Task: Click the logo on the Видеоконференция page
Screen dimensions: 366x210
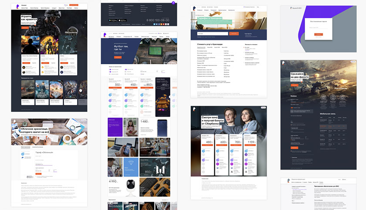Action: (x=288, y=180)
